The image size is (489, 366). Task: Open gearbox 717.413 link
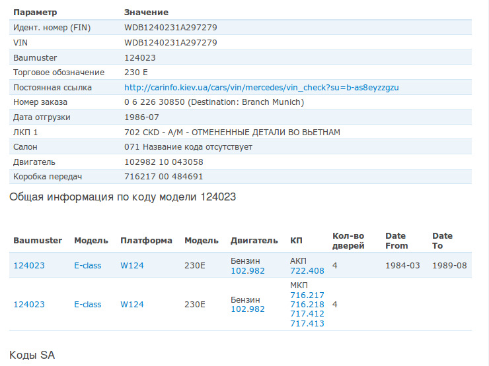(307, 324)
